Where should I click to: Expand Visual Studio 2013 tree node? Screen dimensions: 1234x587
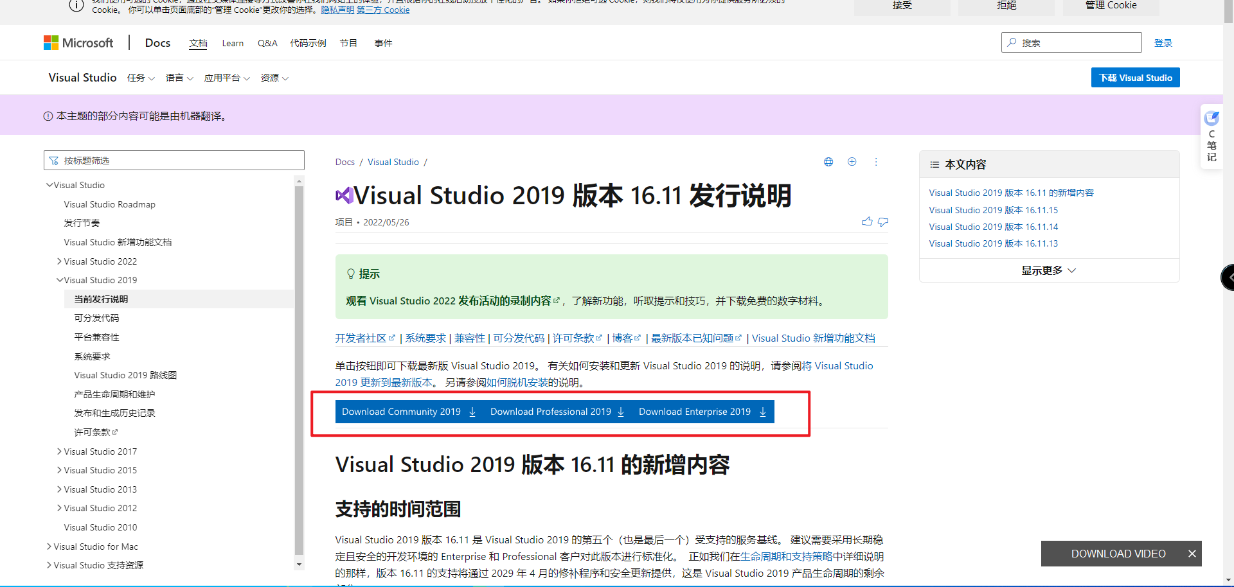coord(59,489)
